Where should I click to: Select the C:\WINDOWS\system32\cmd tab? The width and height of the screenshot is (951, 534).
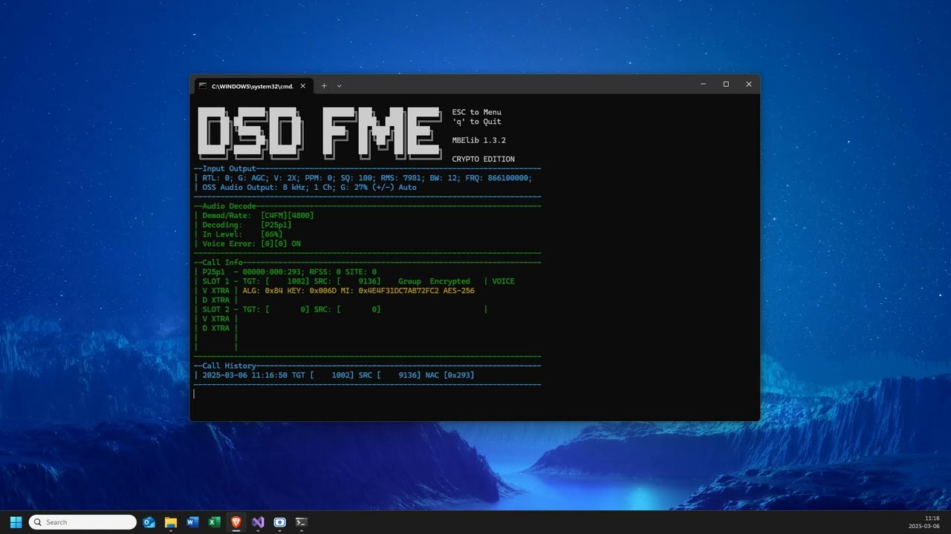[x=253, y=86]
